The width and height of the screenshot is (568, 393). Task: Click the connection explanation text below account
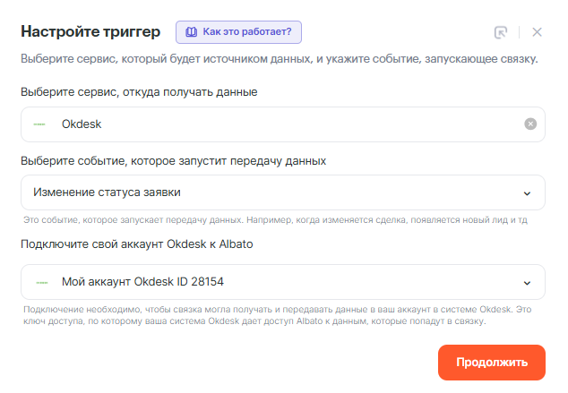[278, 315]
